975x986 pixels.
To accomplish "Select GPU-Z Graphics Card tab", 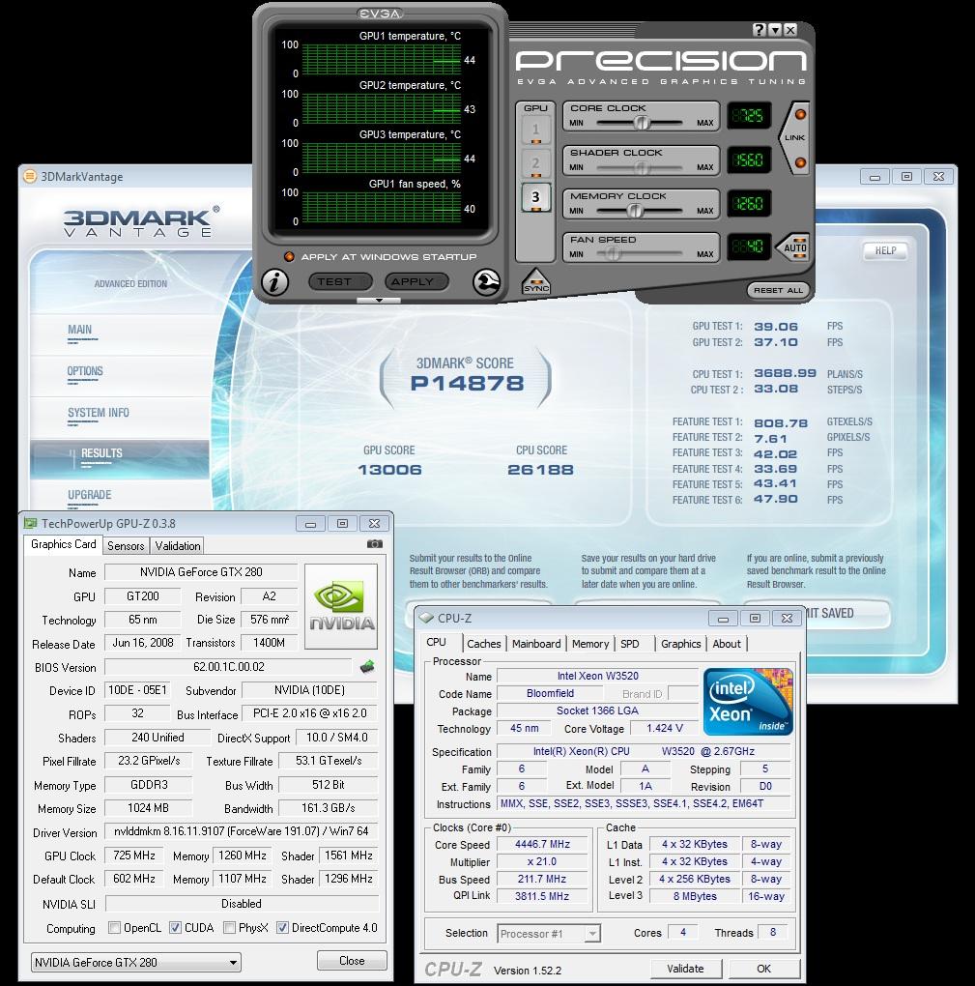I will click(x=64, y=544).
